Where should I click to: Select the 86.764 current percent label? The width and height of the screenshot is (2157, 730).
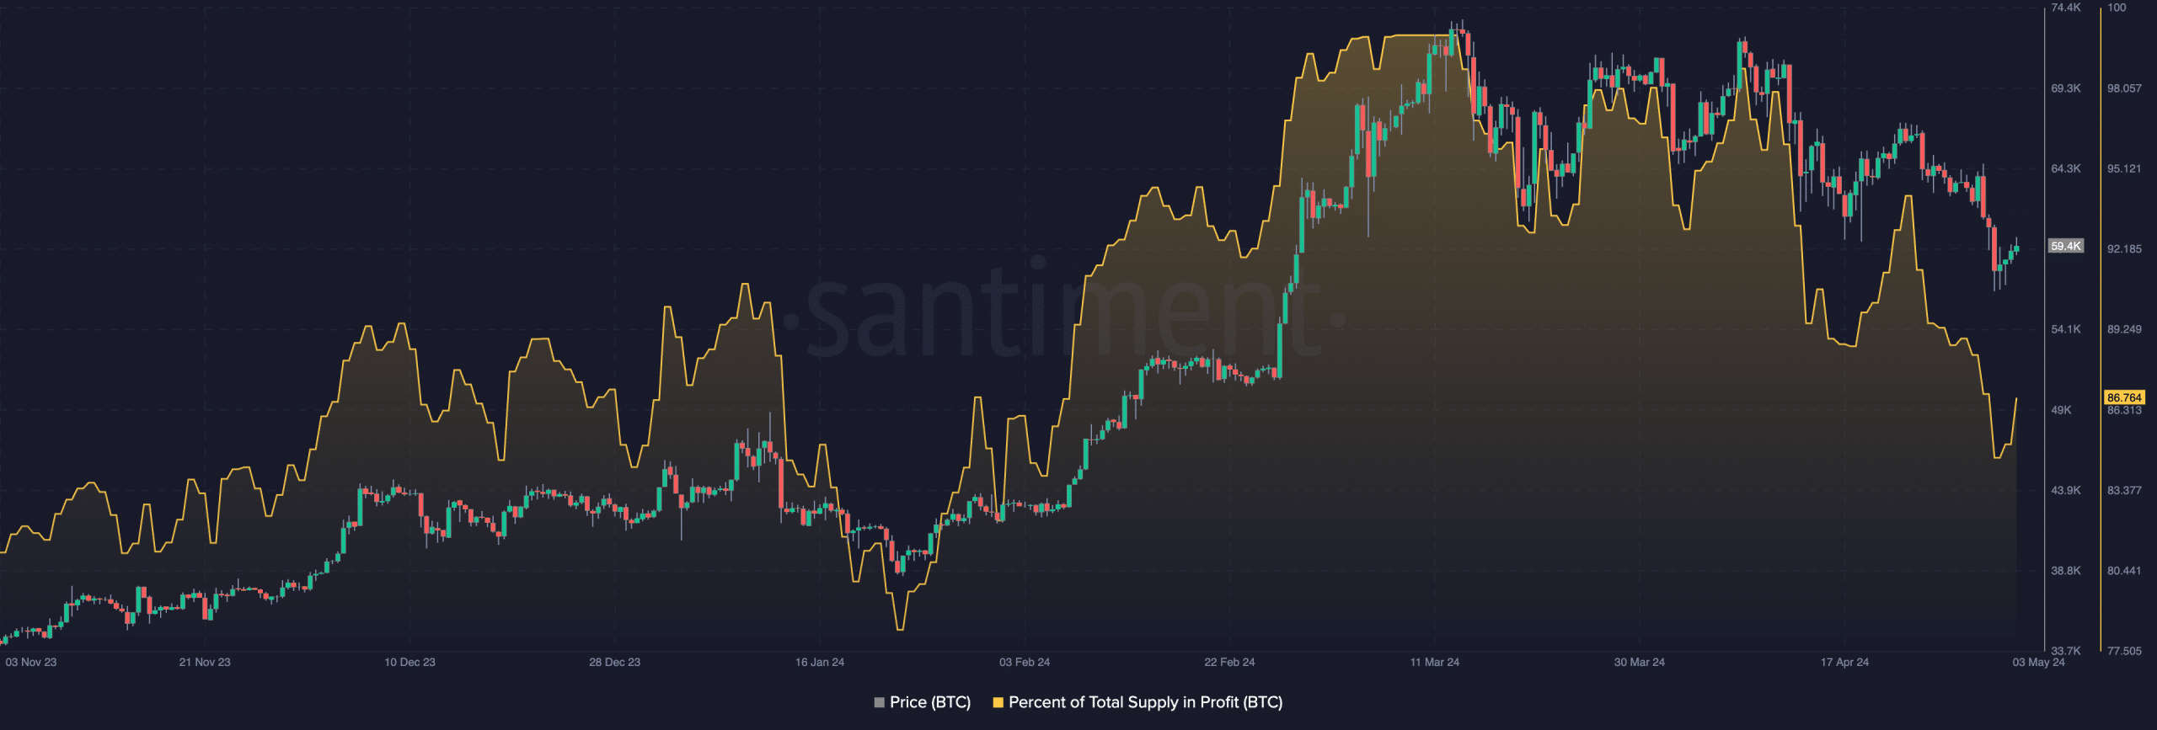point(2124,397)
